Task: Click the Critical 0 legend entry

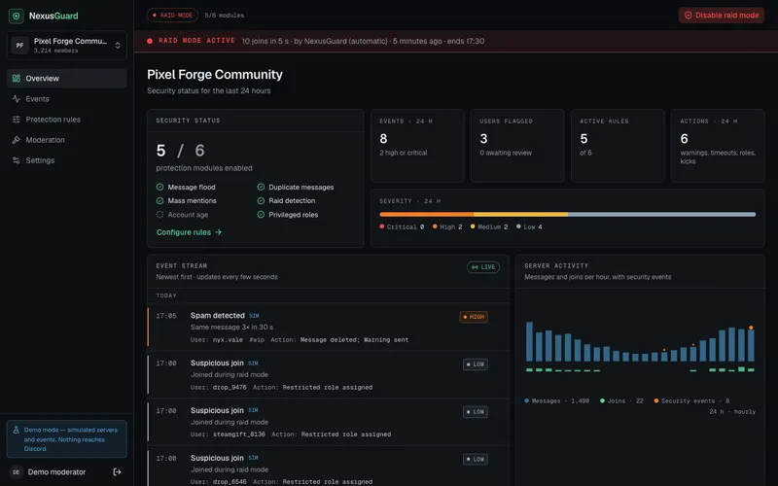Action: pos(402,226)
